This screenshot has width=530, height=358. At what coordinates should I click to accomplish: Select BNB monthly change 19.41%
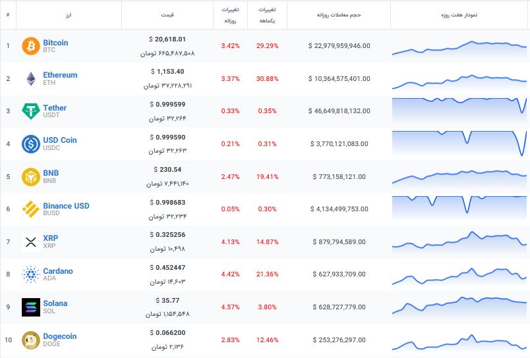pyautogui.click(x=267, y=177)
